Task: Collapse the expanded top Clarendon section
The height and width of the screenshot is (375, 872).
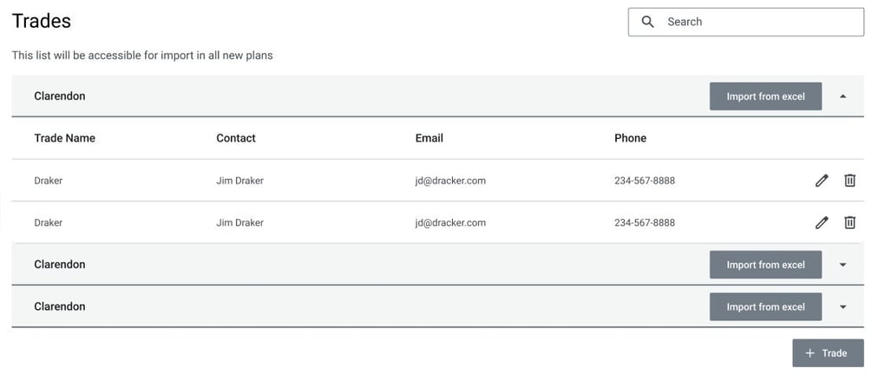Action: (843, 96)
